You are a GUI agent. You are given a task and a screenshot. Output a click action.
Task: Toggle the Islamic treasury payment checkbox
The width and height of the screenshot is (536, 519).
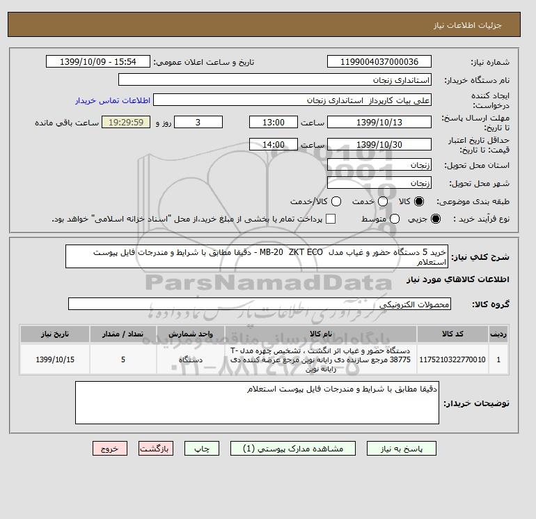click(331, 219)
